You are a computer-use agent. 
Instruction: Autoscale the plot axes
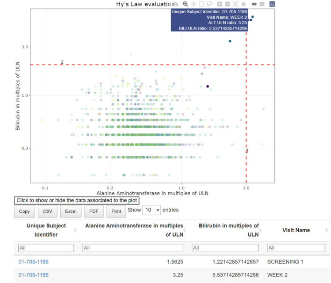point(235,4)
